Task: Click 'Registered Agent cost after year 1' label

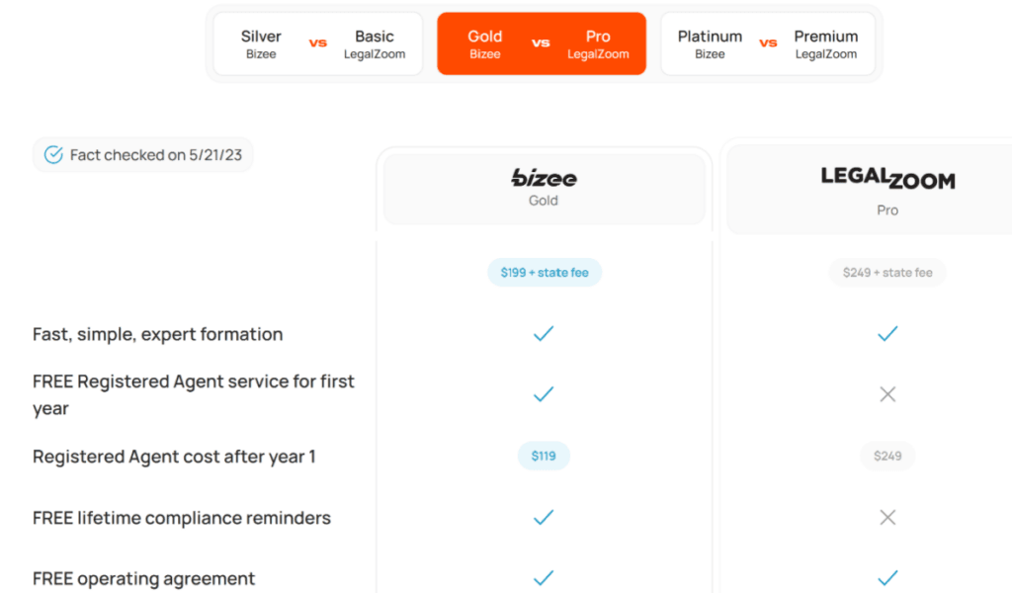Action: tap(174, 457)
